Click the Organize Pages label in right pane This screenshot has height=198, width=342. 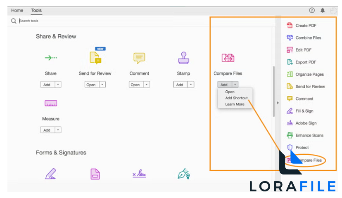[309, 74]
